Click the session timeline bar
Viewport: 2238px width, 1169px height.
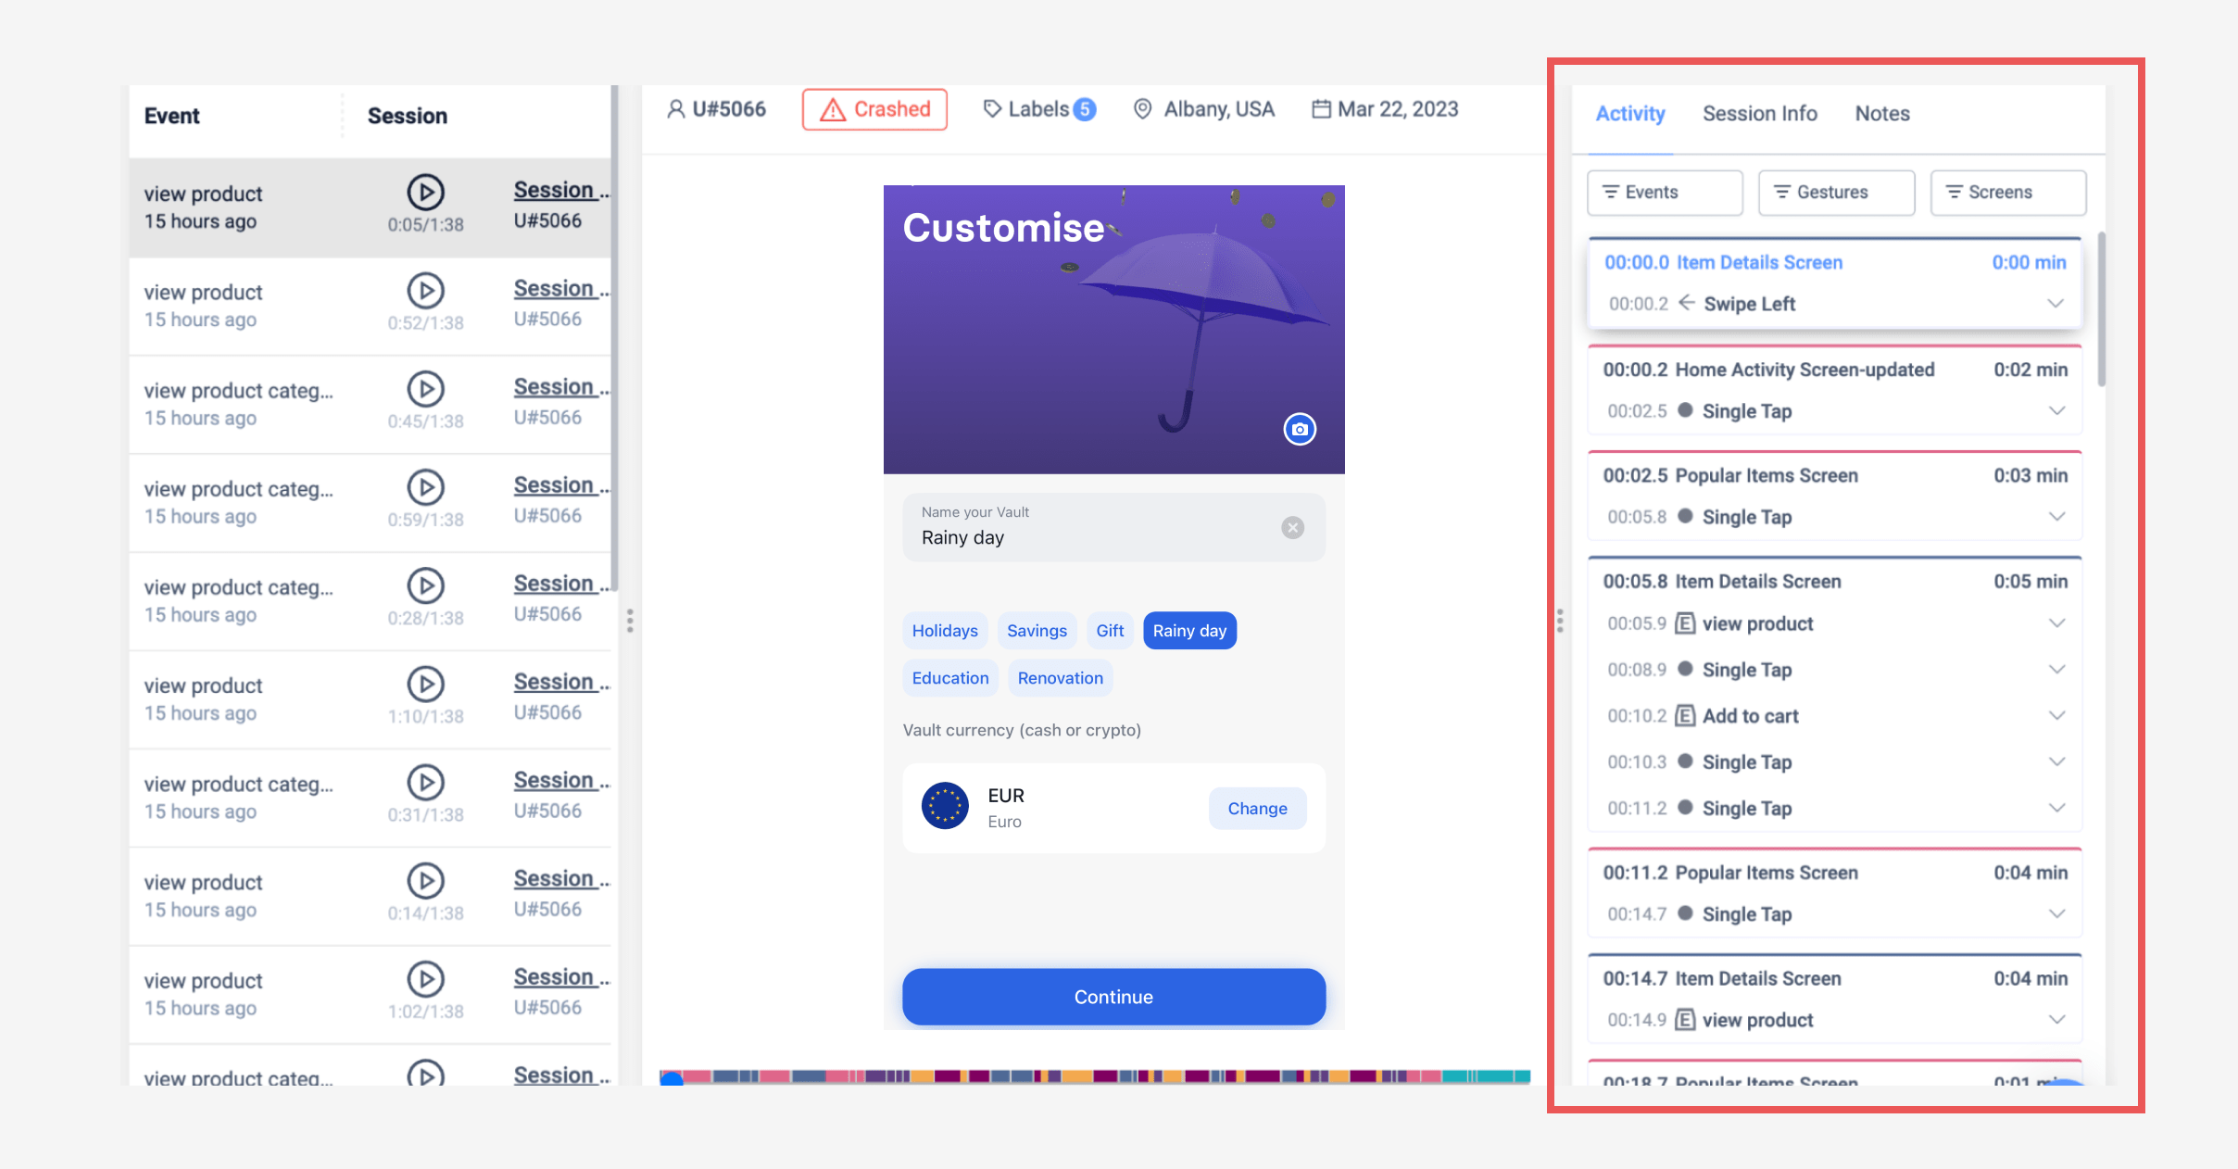(1093, 1076)
